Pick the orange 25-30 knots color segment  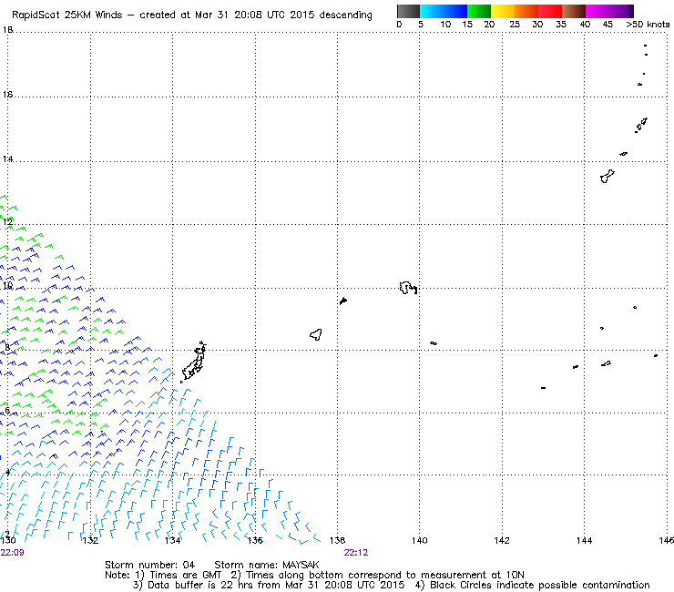click(526, 11)
